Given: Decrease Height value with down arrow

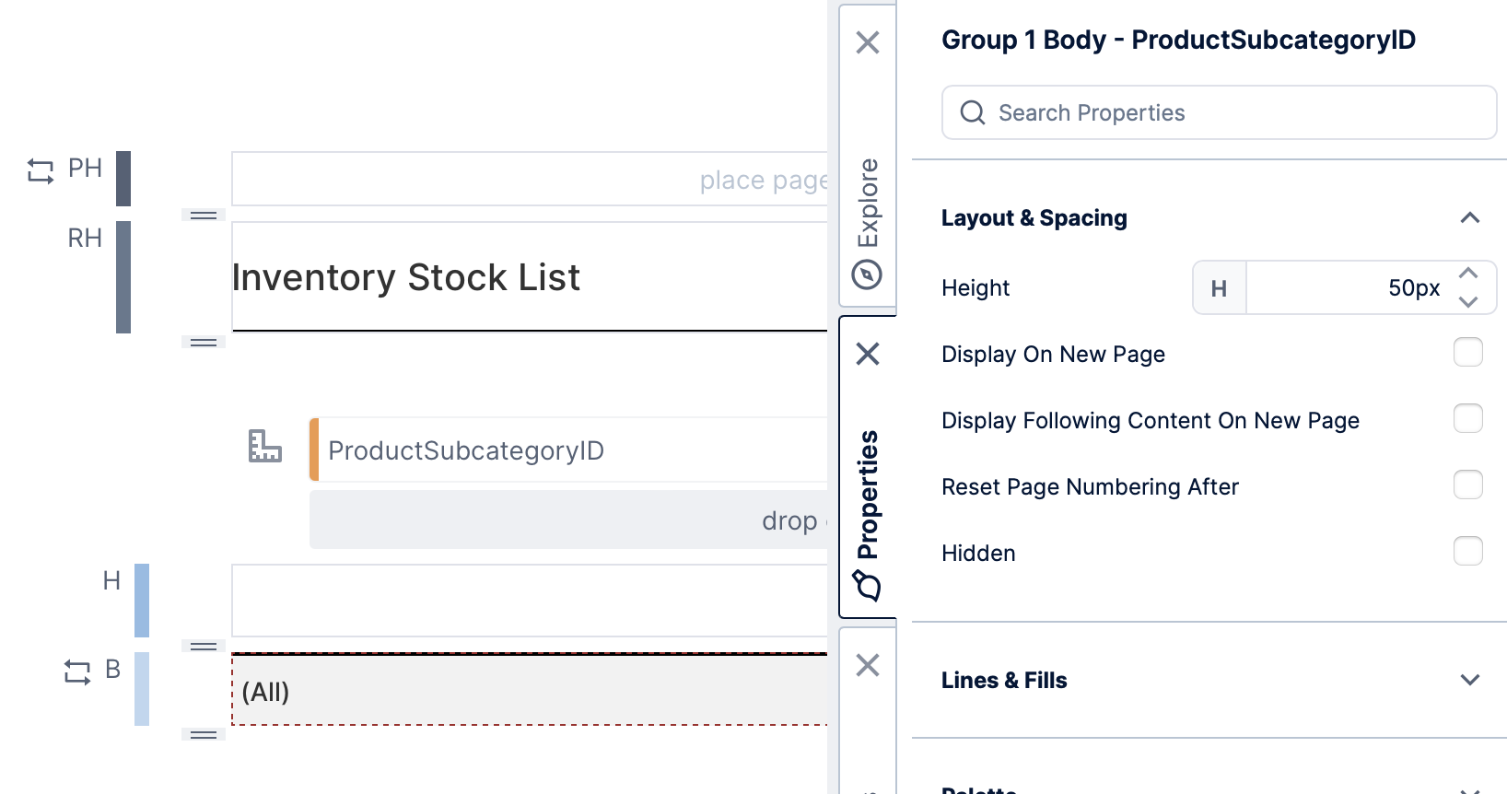Looking at the screenshot, I should [x=1468, y=301].
